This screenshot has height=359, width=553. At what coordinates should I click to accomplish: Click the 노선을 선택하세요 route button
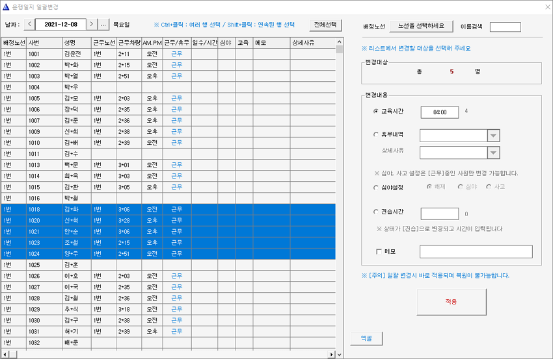tap(421, 26)
